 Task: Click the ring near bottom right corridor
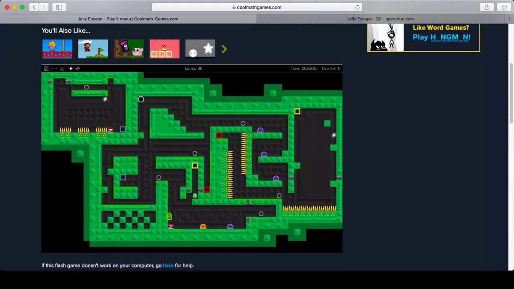click(261, 214)
